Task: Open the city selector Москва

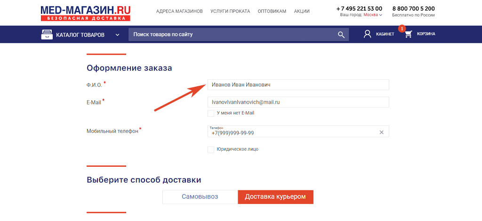Action: point(373,15)
